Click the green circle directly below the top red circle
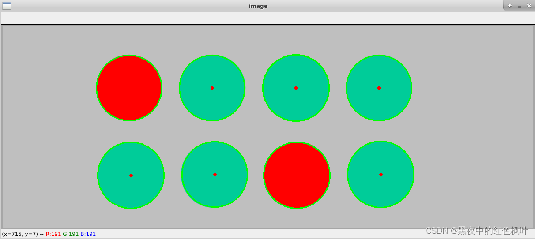Viewport: 535px width, 239px height. coord(131,175)
